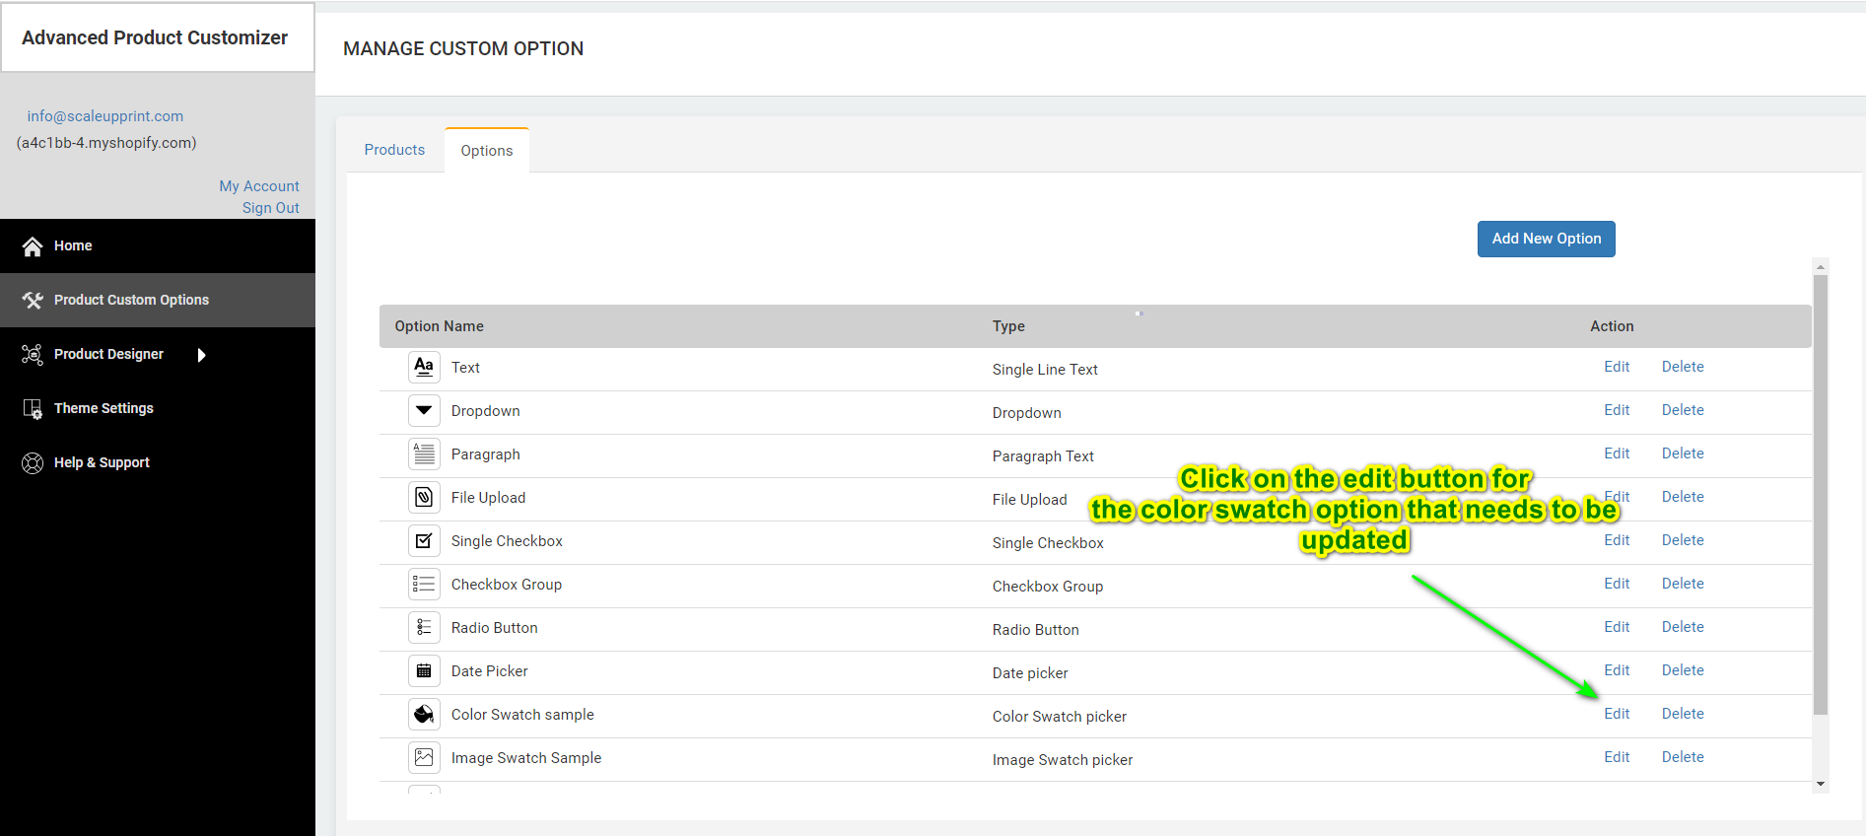Viewport: 1866px width, 836px height.
Task: Click the 'Color Swatch sample' option name
Action: tap(522, 715)
